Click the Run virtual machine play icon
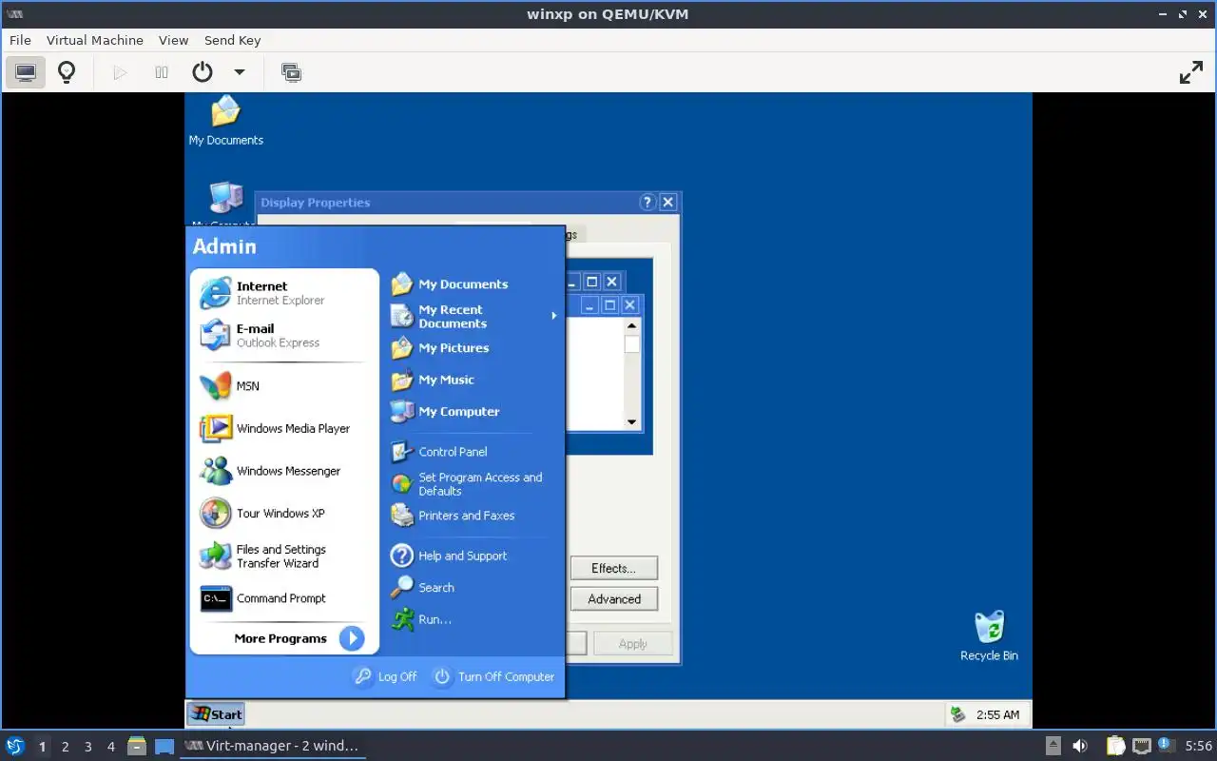1217x761 pixels. click(120, 72)
